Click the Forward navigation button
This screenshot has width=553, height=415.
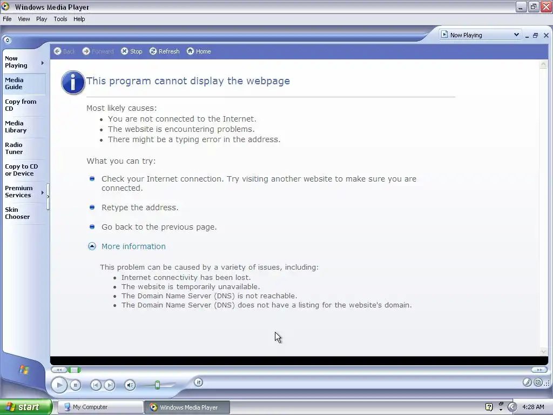click(98, 51)
